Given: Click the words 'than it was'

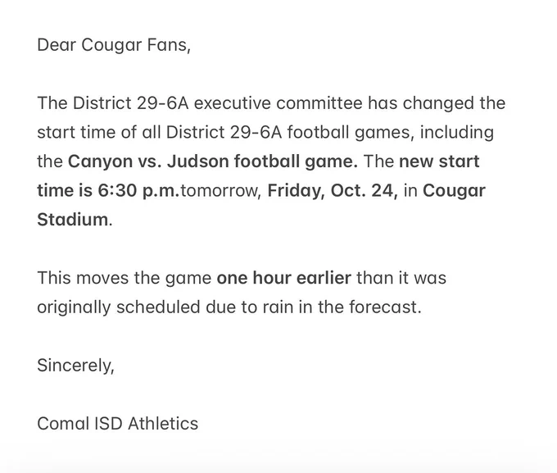Looking at the screenshot, I should tap(401, 278).
